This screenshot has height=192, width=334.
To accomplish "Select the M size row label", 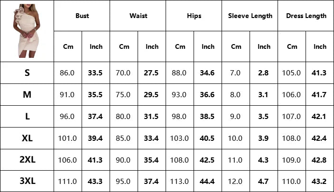I will pyautogui.click(x=27, y=94).
